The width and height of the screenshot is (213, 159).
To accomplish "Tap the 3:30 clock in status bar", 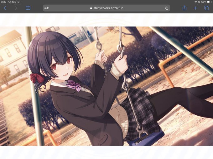I will [4, 2].
